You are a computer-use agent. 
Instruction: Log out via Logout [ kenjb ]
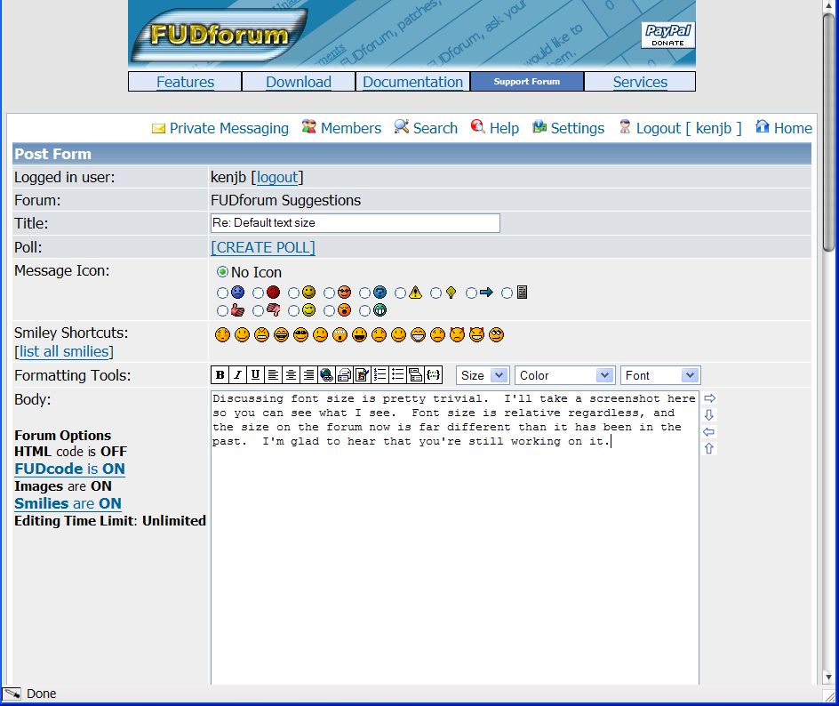(680, 128)
